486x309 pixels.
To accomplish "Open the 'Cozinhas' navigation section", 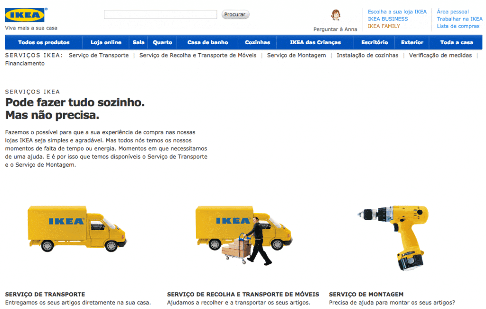I will point(257,42).
